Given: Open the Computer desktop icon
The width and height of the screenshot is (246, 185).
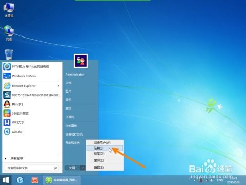Looking at the screenshot, I should click(x=9, y=10).
